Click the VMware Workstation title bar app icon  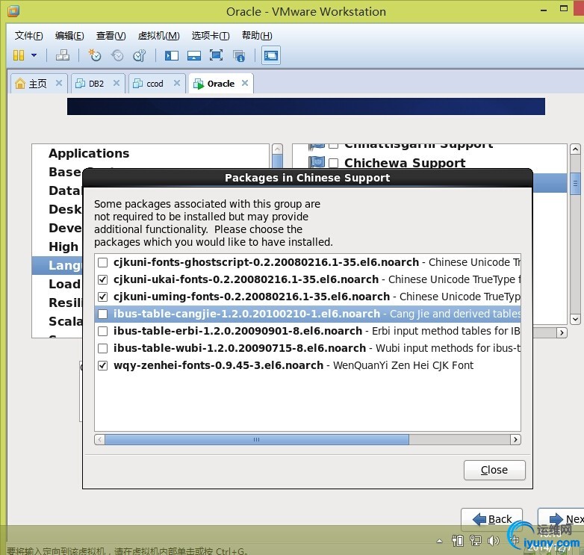(x=13, y=11)
